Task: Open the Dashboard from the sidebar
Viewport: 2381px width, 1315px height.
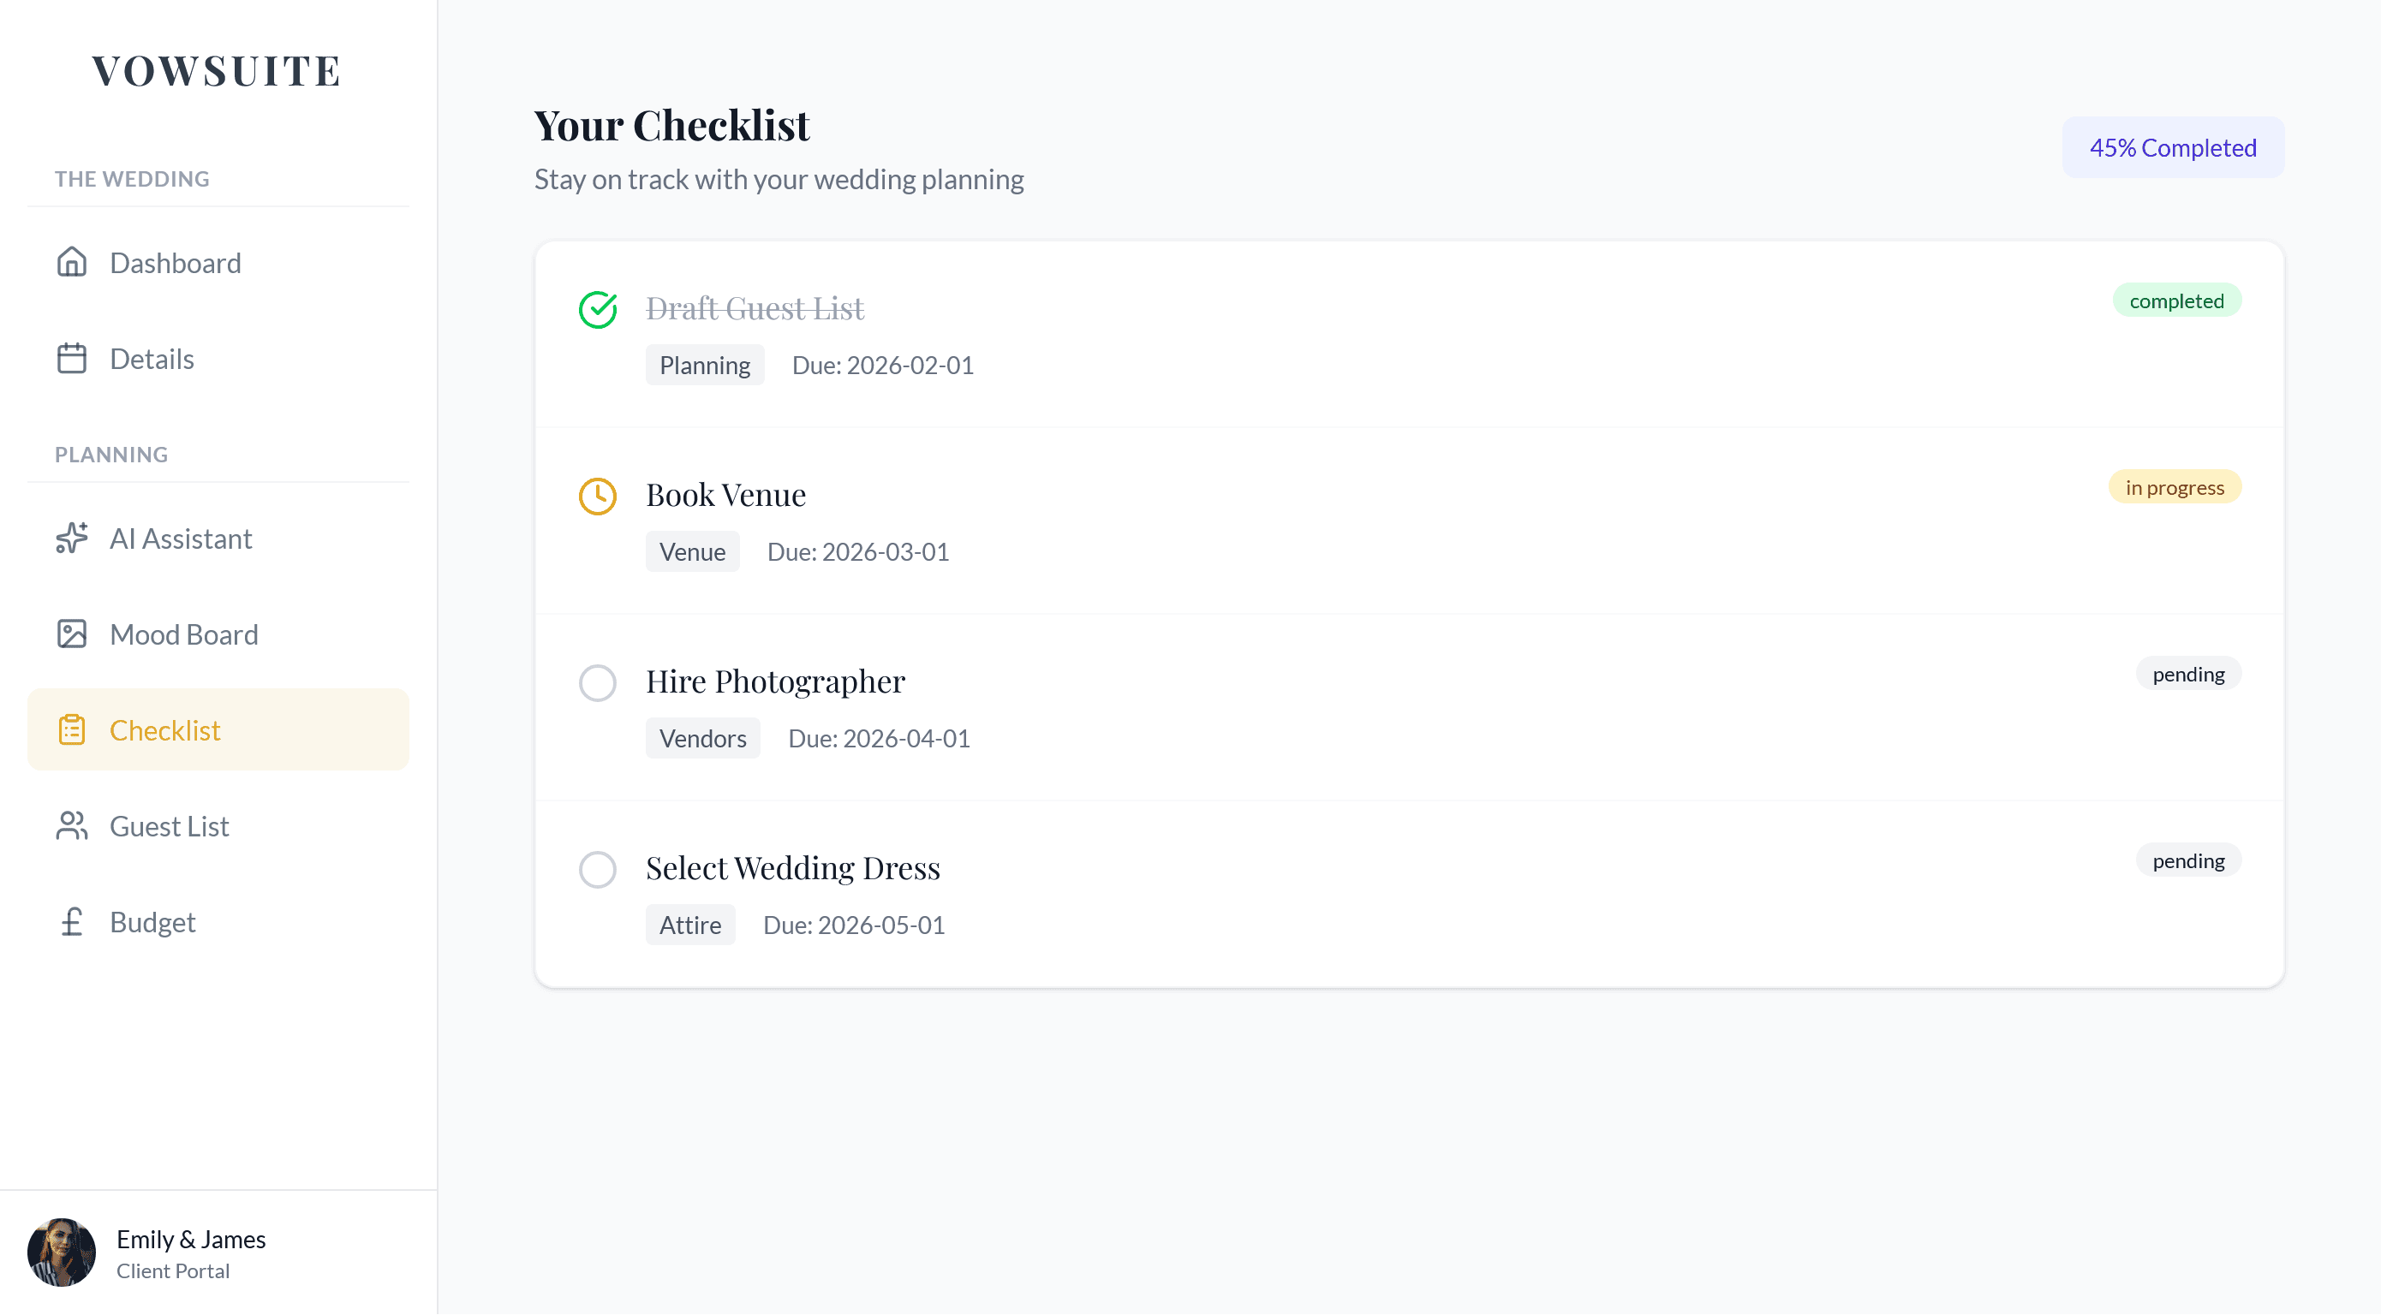Action: point(175,263)
